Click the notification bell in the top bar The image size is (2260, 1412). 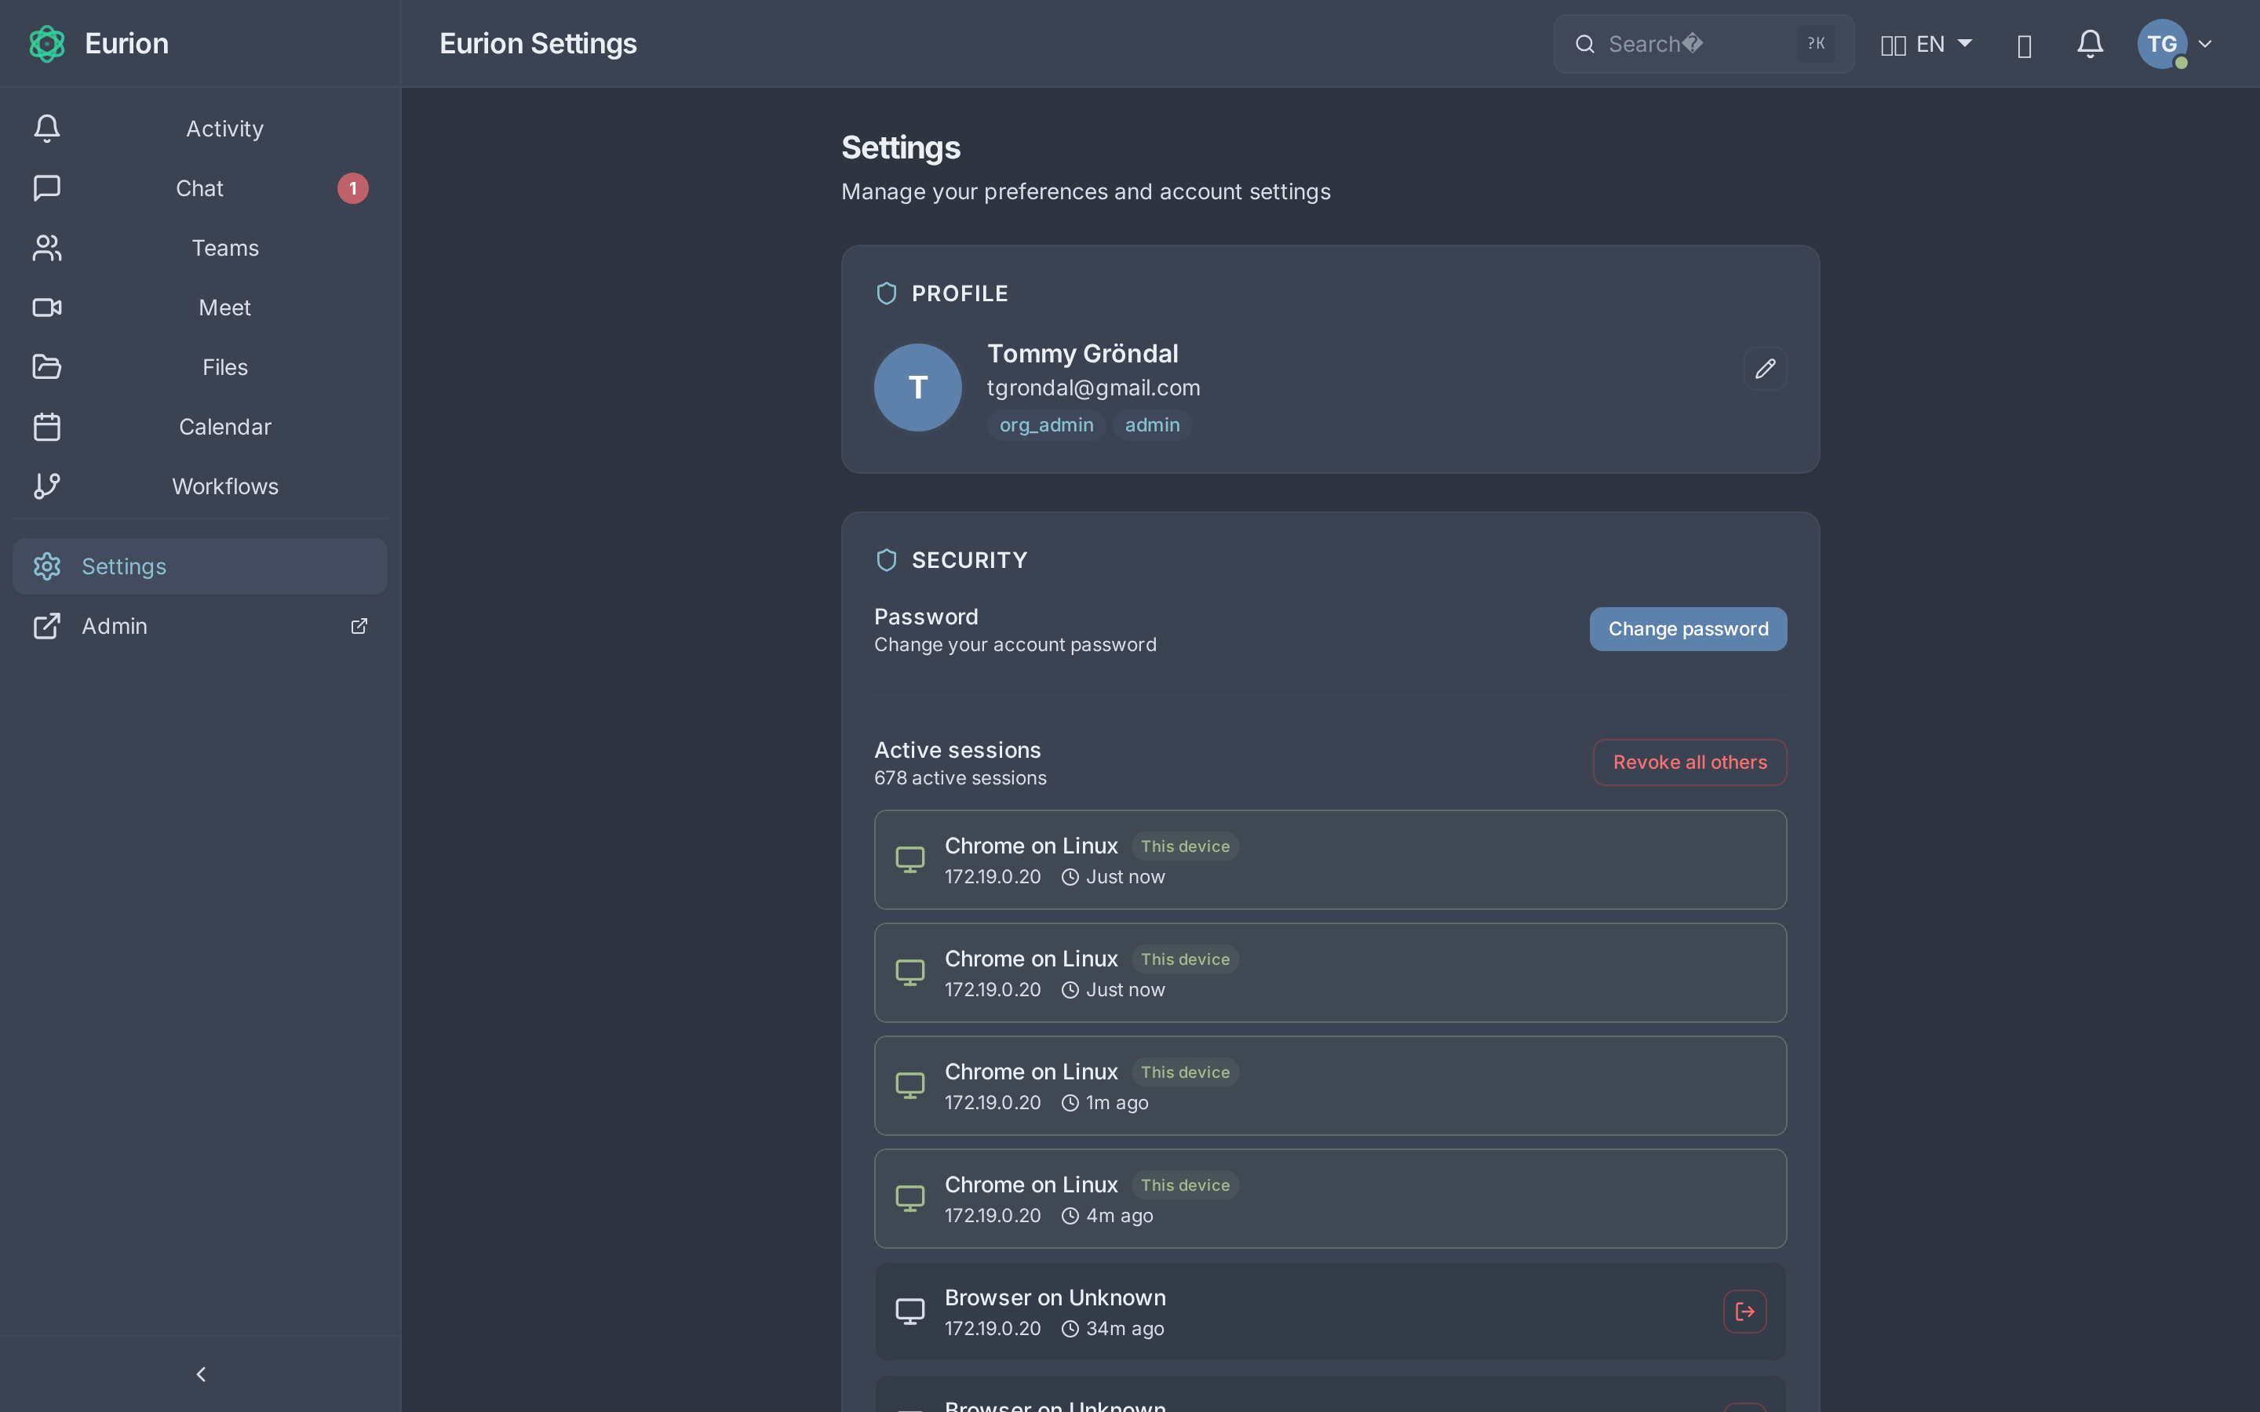(2090, 43)
